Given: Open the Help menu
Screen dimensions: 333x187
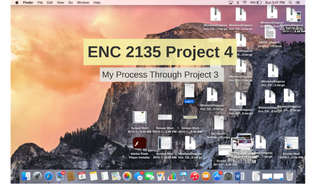Looking at the screenshot, I should coord(97,2).
